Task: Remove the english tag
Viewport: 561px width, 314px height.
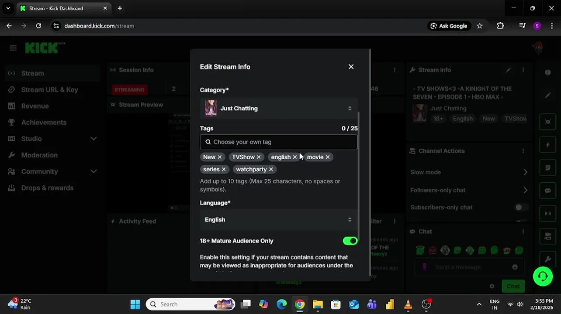Action: (294, 157)
